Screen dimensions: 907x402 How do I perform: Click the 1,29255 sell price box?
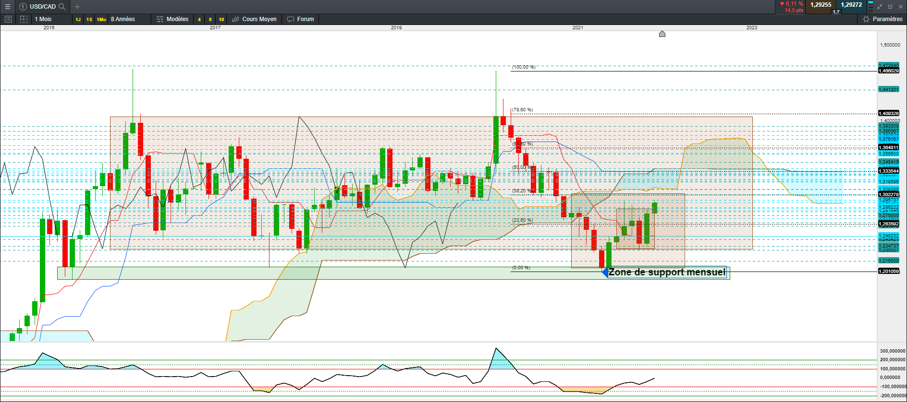[x=821, y=5]
